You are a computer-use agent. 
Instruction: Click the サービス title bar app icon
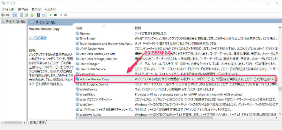point(3,3)
